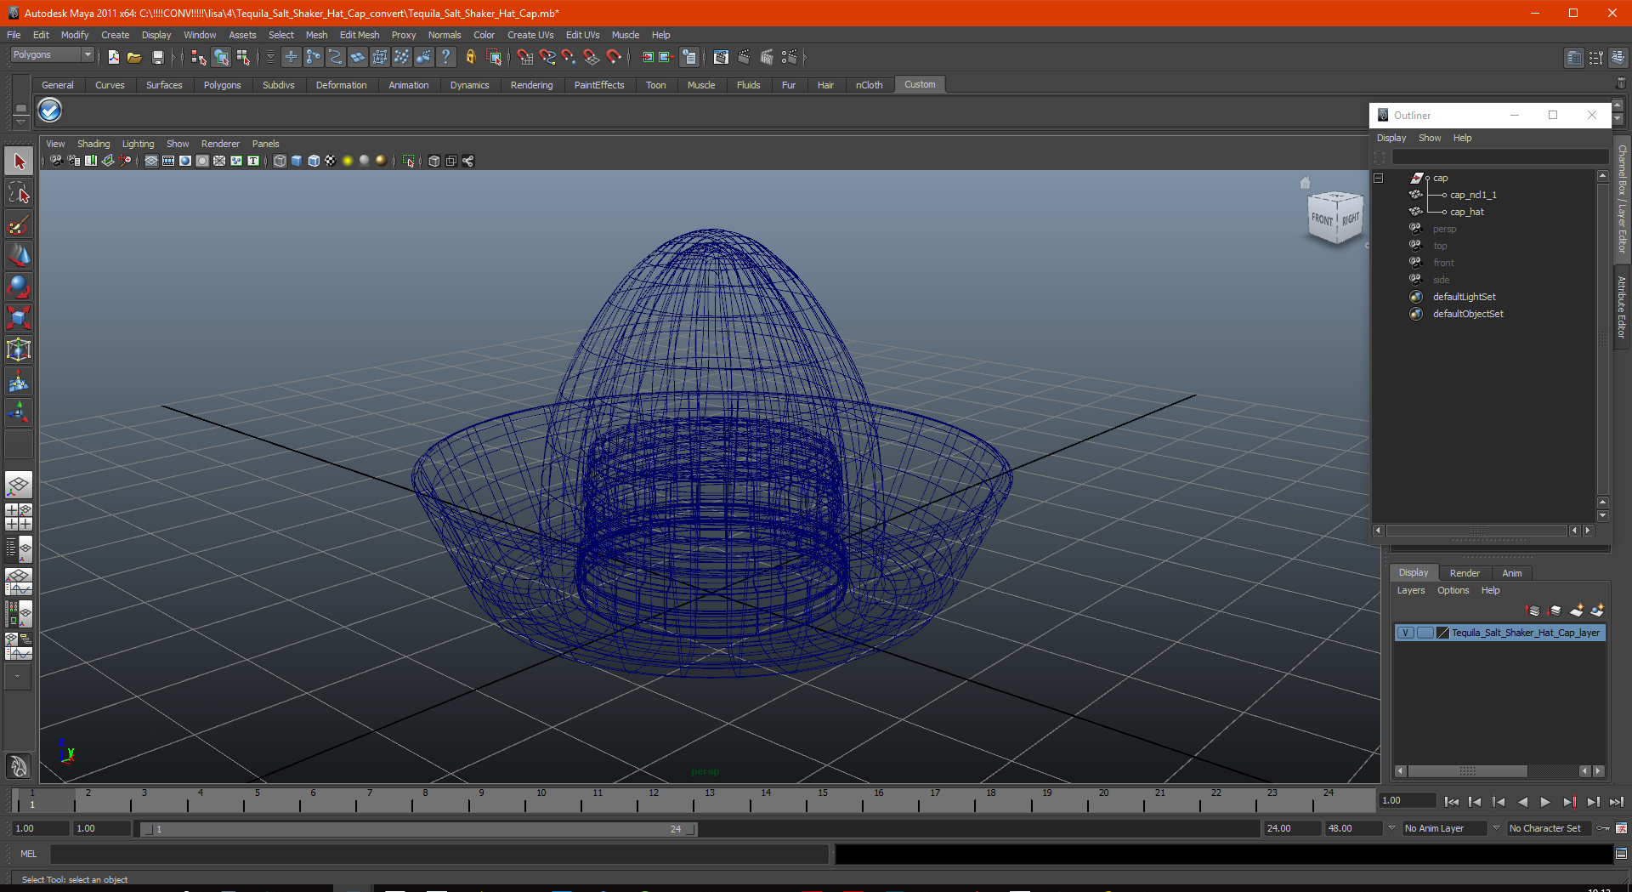Open the Outliner Show menu
This screenshot has width=1632, height=892.
[x=1430, y=138]
